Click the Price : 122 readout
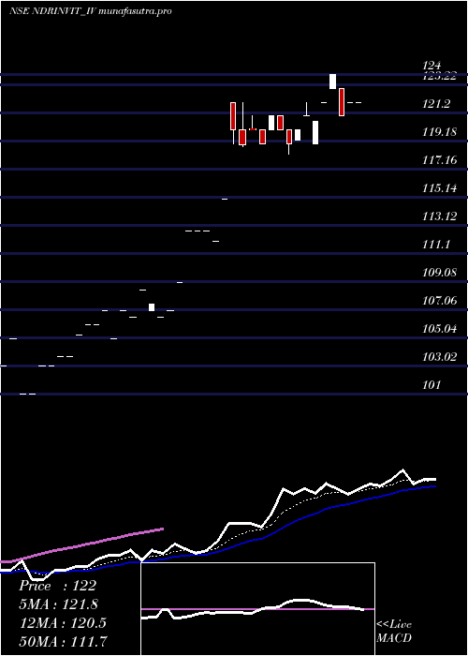Image resolution: width=468 pixels, height=656 pixels. (x=58, y=586)
